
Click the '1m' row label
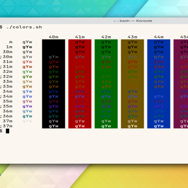[x=9, y=47]
